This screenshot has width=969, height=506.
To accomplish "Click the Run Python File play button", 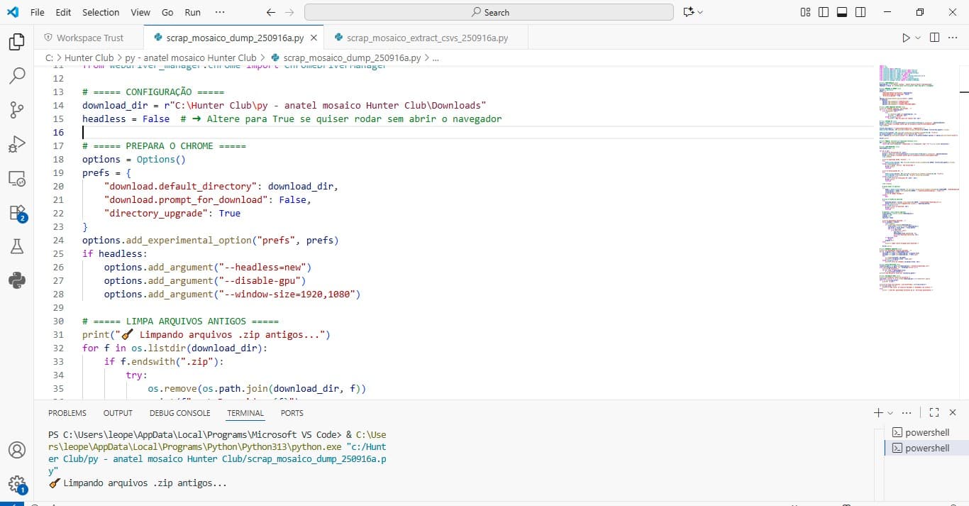I will click(x=906, y=38).
